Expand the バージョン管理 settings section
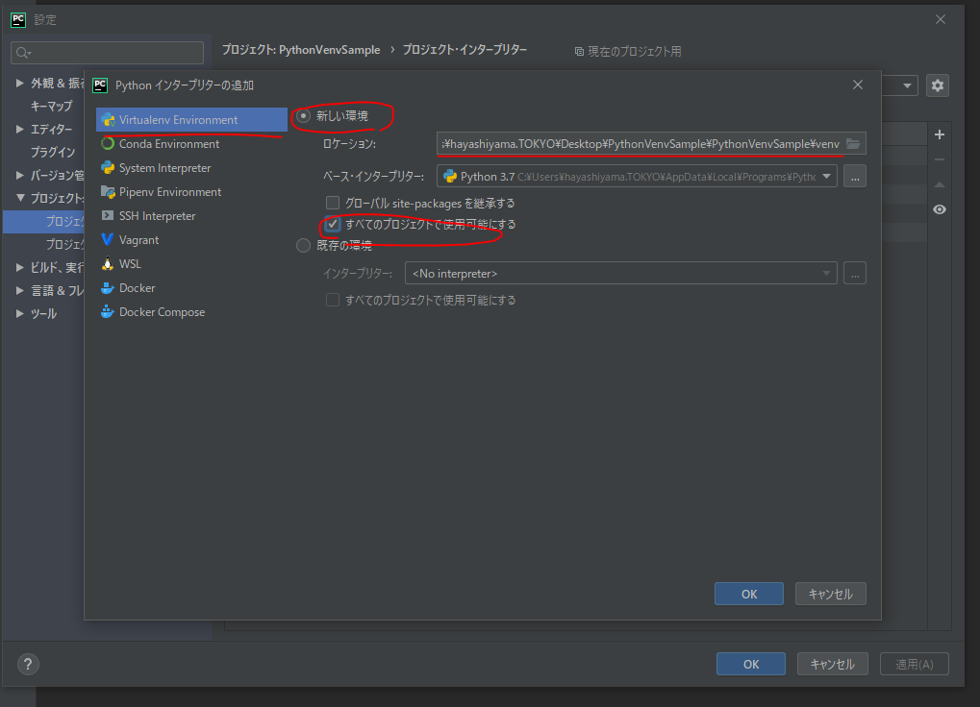980x707 pixels. pos(20,176)
